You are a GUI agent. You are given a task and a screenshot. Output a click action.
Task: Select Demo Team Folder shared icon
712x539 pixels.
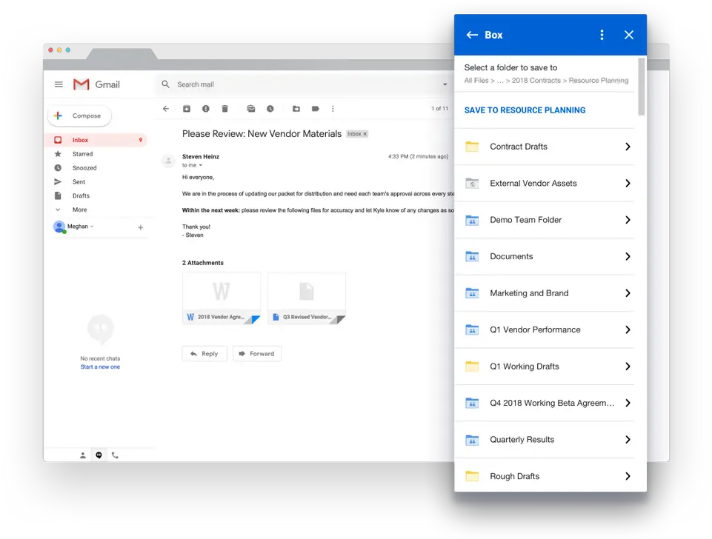point(472,220)
